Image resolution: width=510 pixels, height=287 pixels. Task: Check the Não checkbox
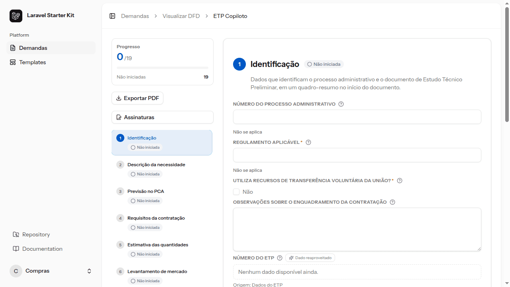[236, 192]
